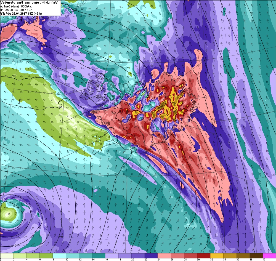
Task: Select the olive green 6–8 legend swatch
Action: (46, 255)
